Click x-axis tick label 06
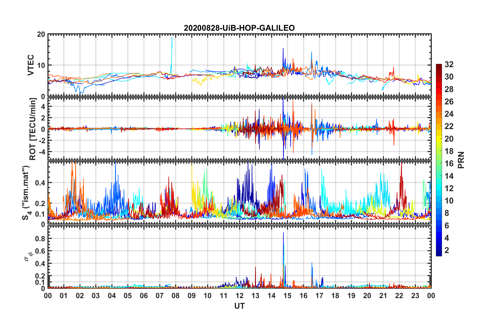The image size is (479, 320). (144, 296)
